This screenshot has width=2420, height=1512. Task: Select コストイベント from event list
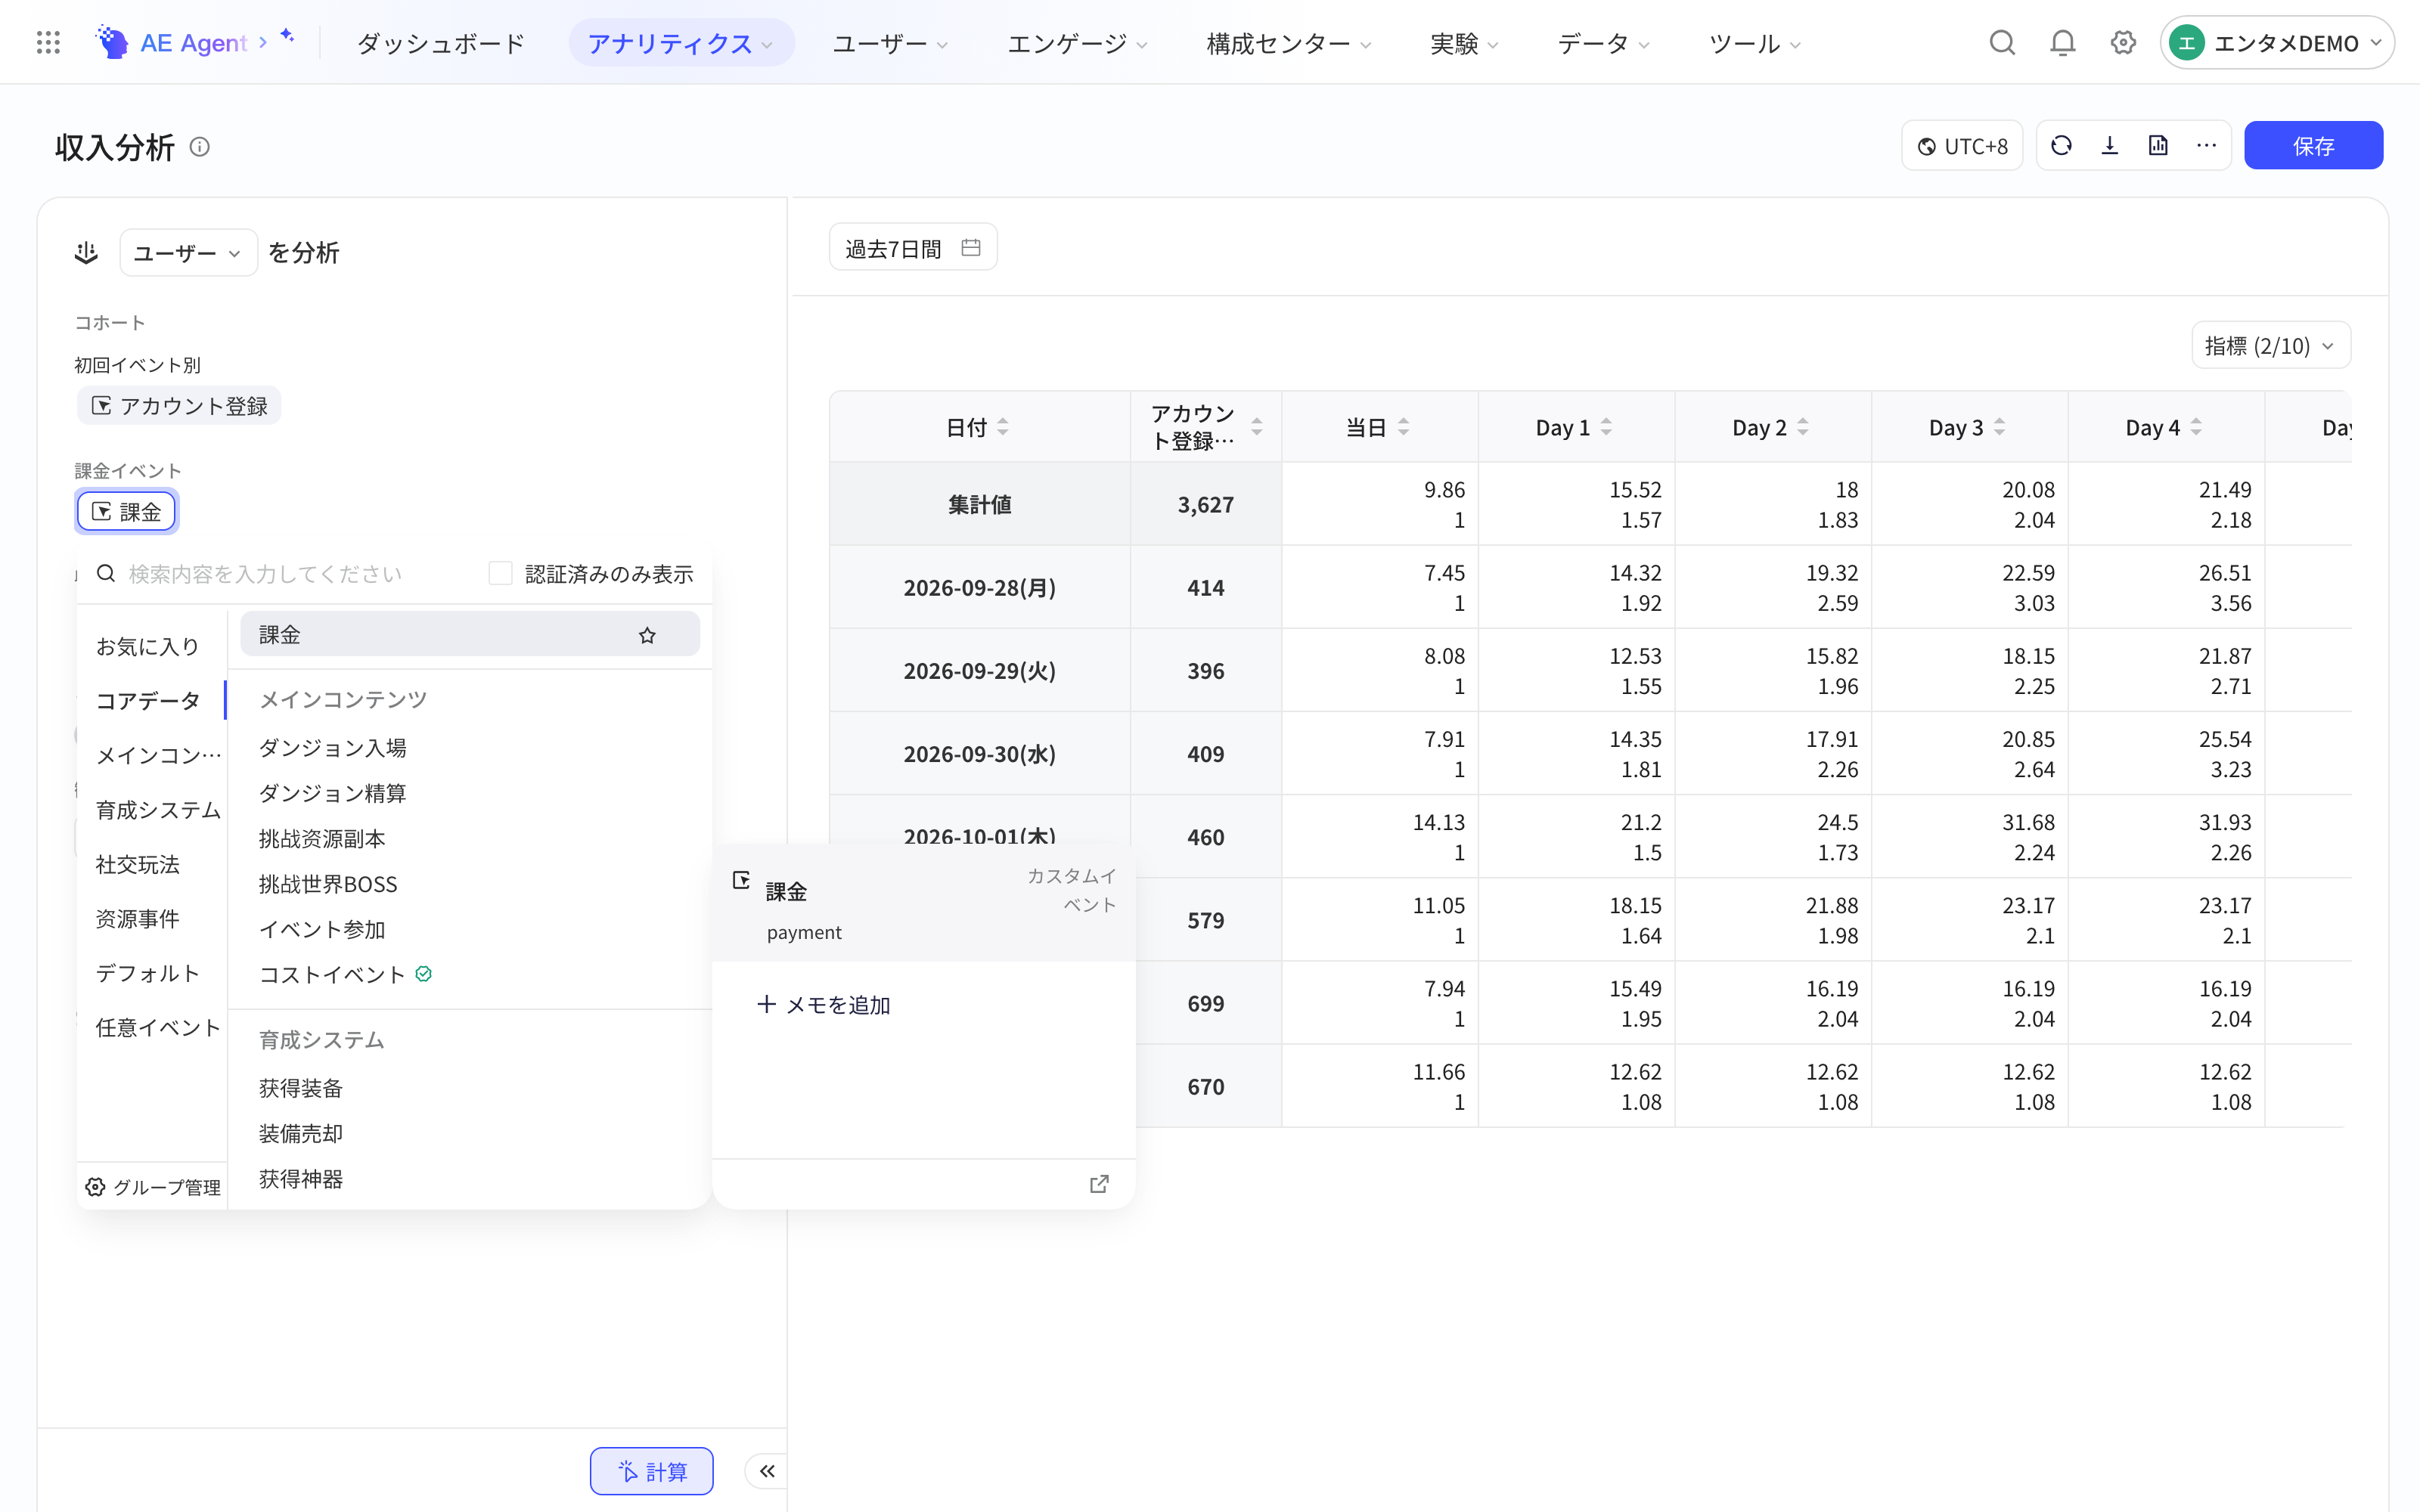pyautogui.click(x=332, y=975)
